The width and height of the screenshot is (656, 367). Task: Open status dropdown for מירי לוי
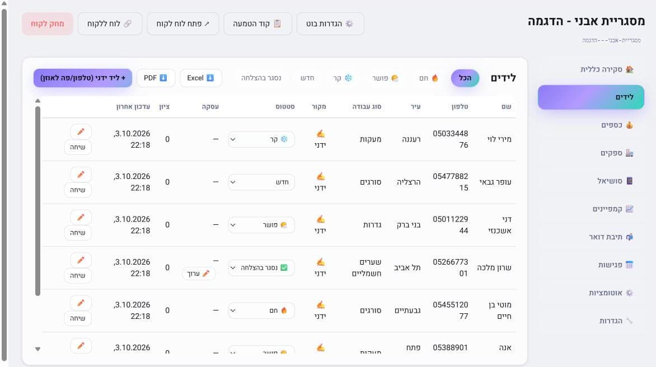(x=261, y=139)
